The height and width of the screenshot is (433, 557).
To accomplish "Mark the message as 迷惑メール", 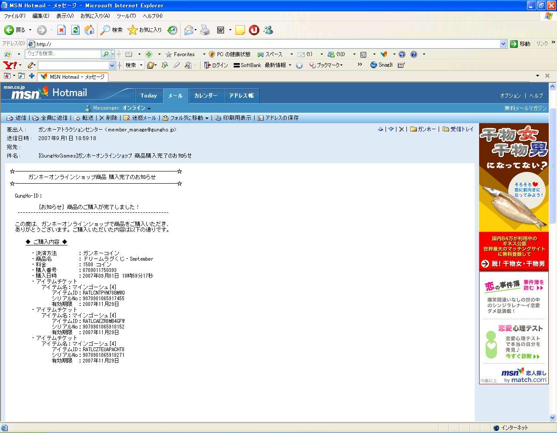I will (x=140, y=118).
